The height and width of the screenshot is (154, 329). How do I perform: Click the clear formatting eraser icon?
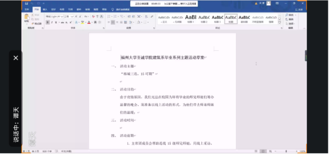93,16
